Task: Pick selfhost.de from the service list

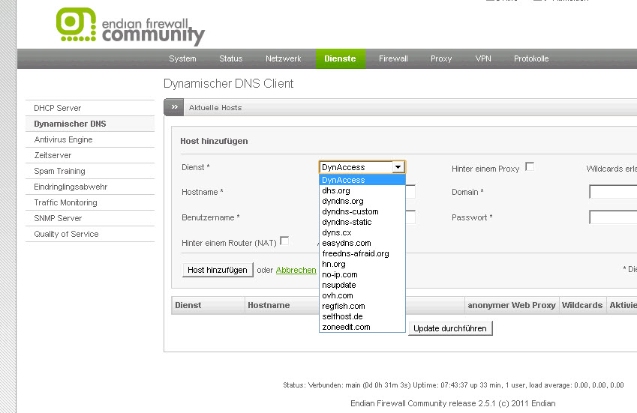Action: coord(343,316)
